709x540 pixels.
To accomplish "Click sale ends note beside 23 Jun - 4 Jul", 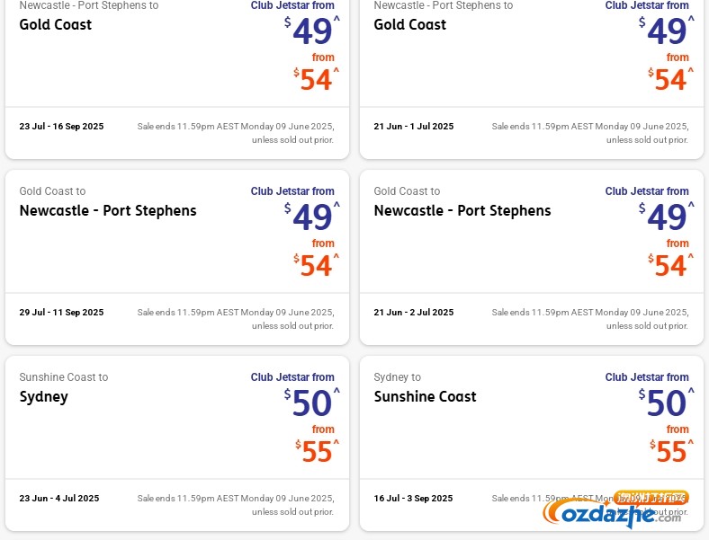I will coord(236,505).
